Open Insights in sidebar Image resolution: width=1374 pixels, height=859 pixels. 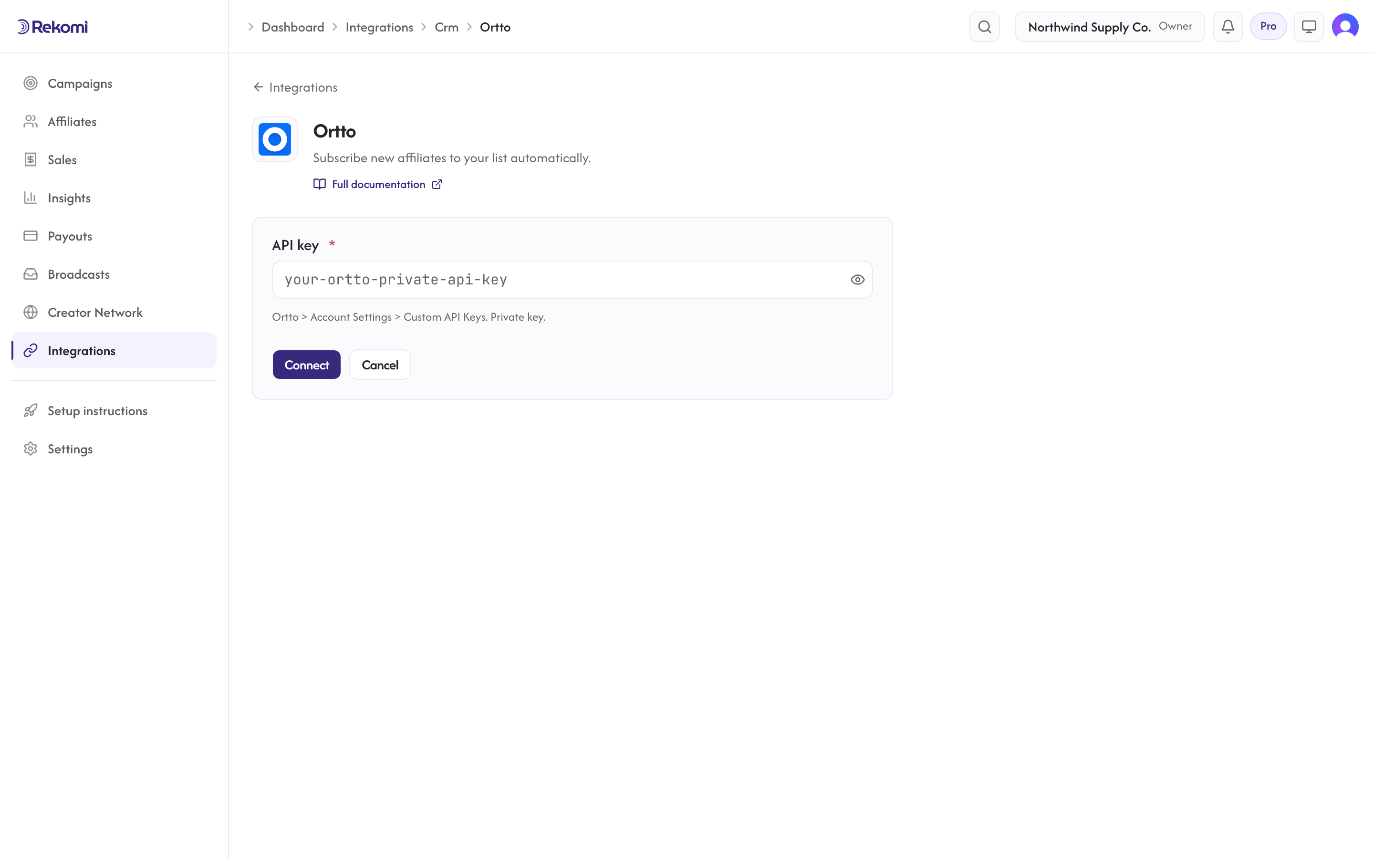tap(114, 198)
